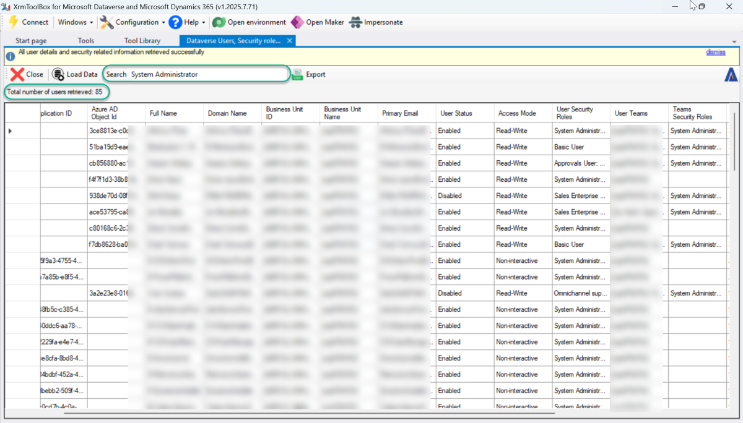Select the cell c80168c6-2c3 Object Id
Screen dimensions: 743x423
tap(116, 228)
